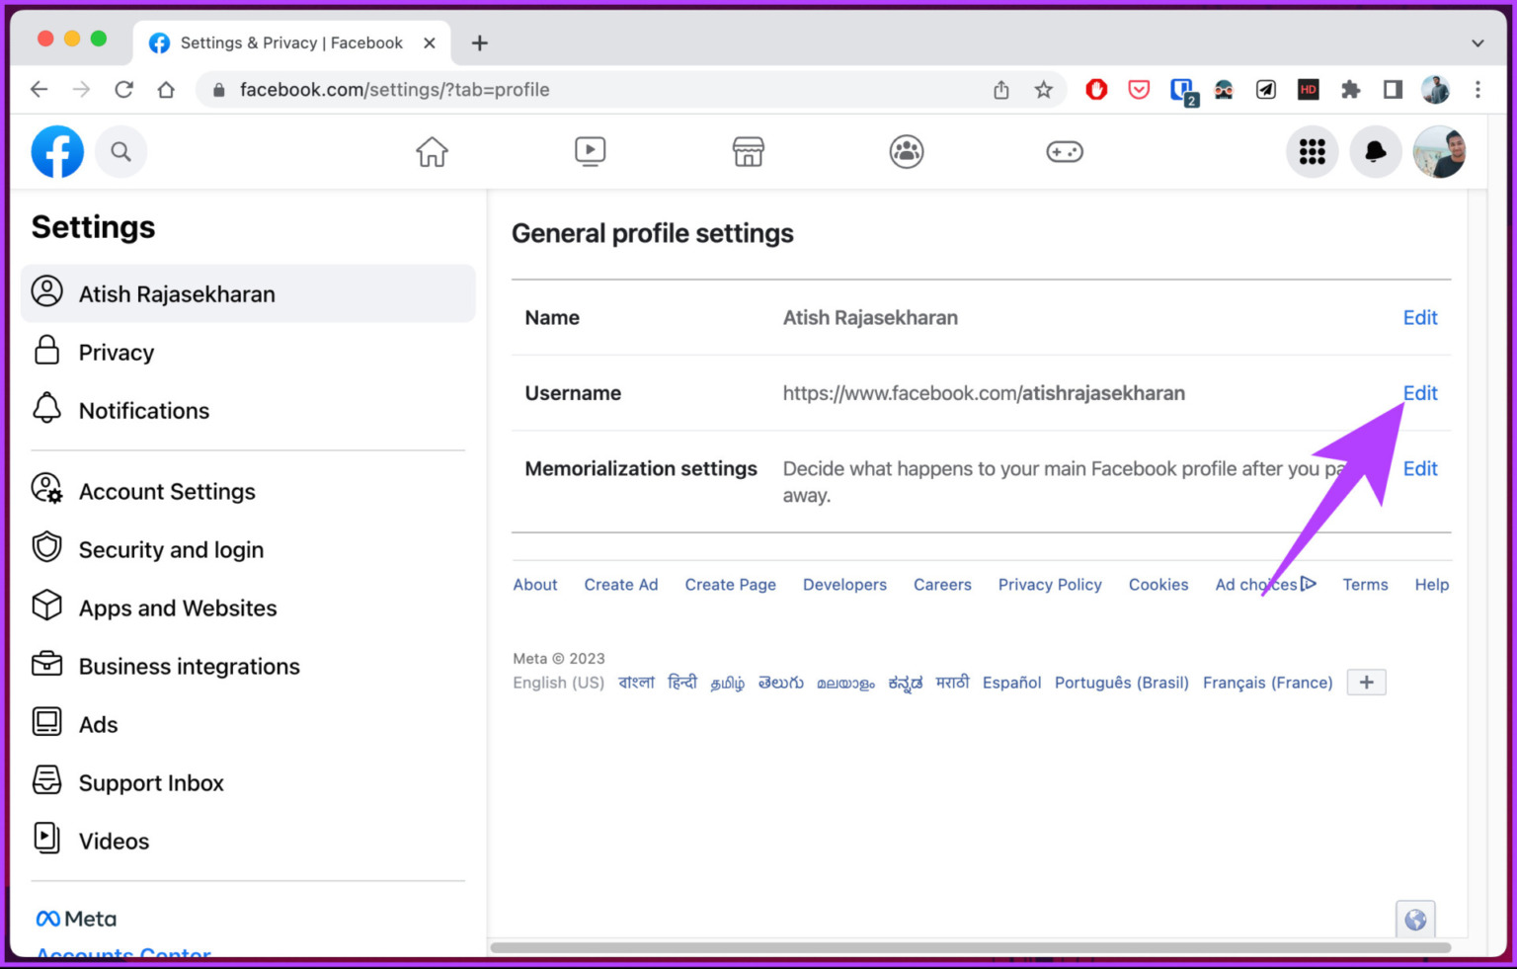This screenshot has height=969, width=1517.
Task: Open your profile picture menu
Action: (1439, 151)
